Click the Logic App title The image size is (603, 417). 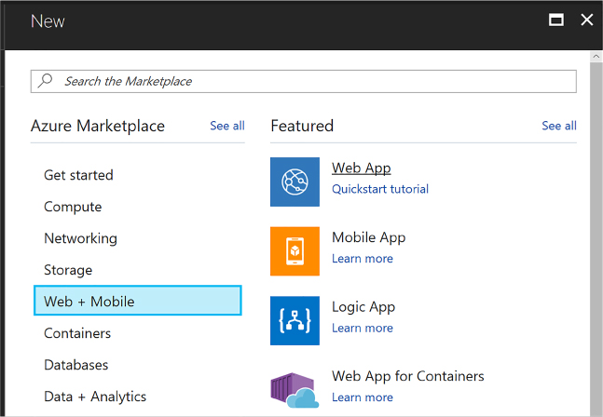[363, 307]
